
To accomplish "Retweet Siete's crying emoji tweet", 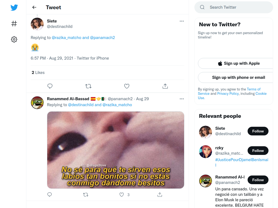I will click(x=88, y=86).
